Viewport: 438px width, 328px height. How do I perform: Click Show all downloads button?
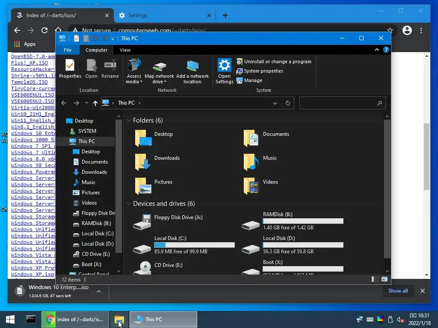click(398, 290)
